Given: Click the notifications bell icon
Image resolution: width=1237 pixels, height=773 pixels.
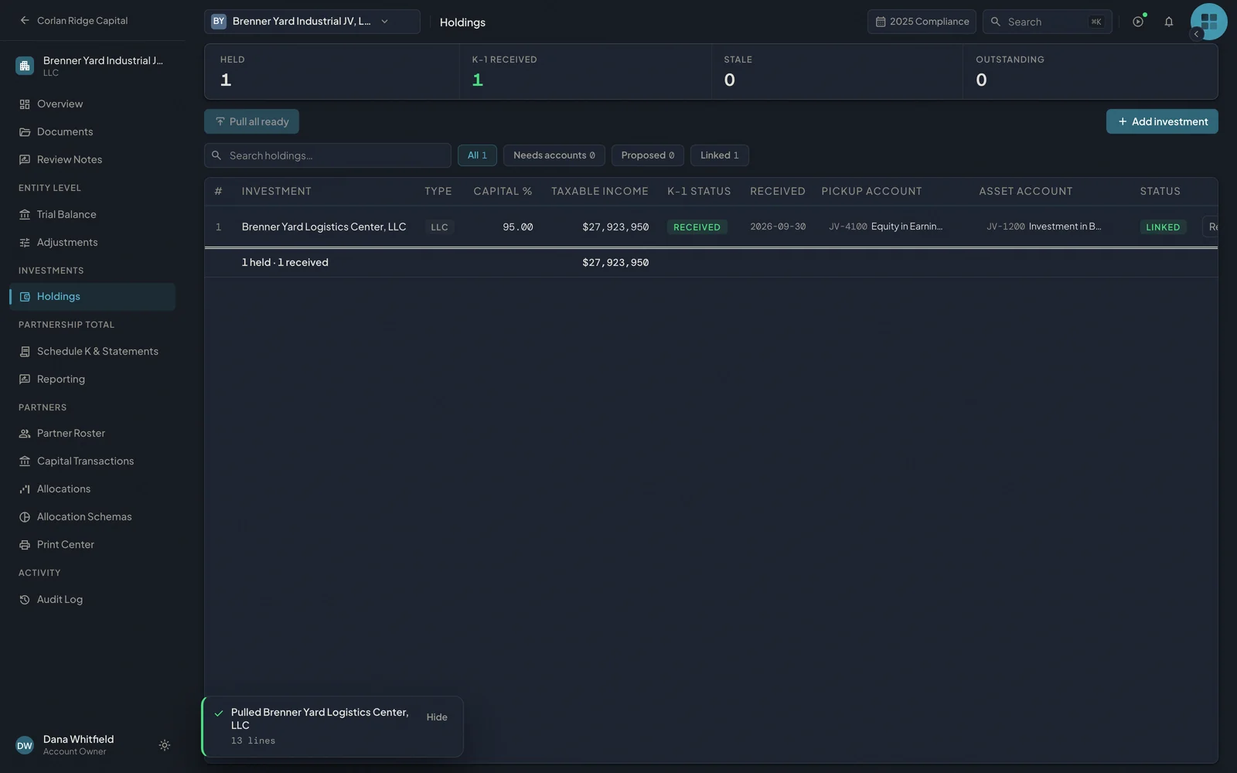Looking at the screenshot, I should pos(1169,22).
